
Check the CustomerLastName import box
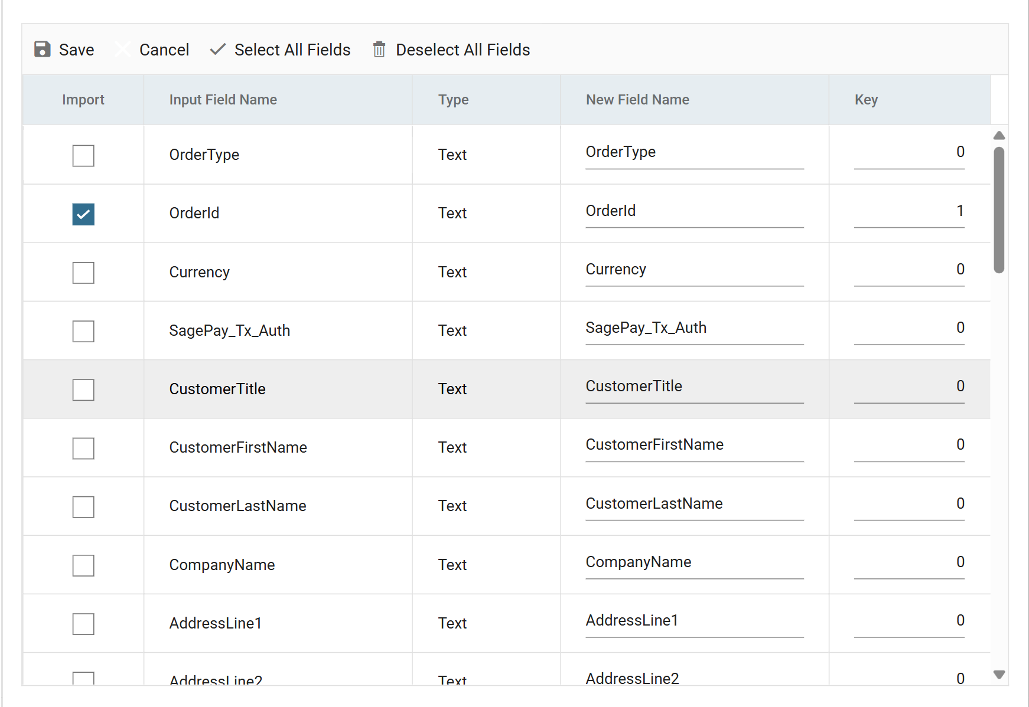click(x=83, y=507)
